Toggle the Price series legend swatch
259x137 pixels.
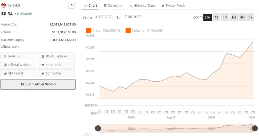pos(89,30)
